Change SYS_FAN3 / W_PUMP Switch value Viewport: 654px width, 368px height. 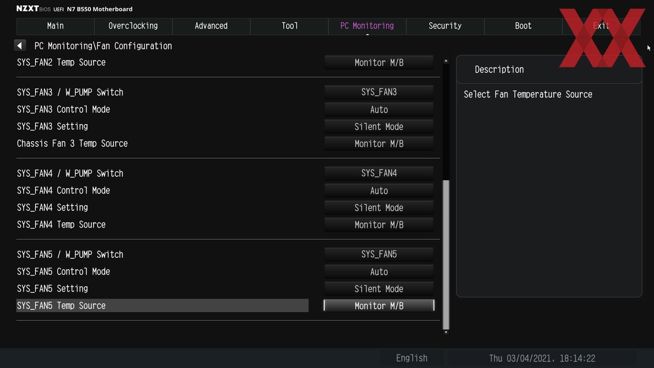[x=379, y=92]
